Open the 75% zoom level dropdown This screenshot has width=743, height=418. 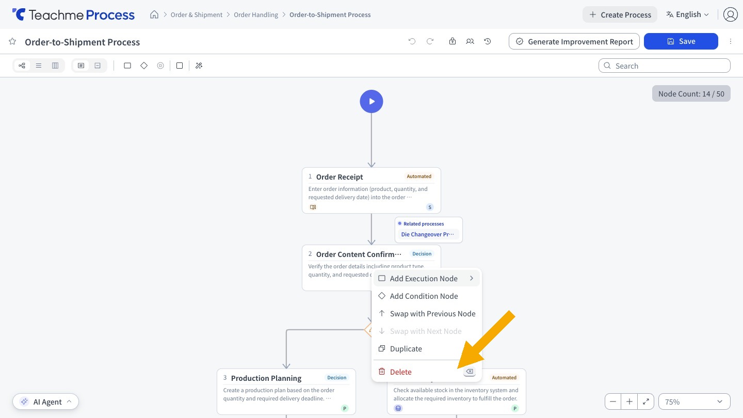pos(694,401)
